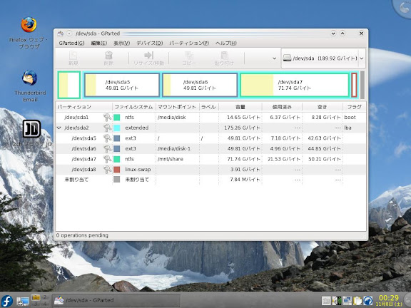The image size is (411, 308).
Task: Open Thunderbird Email desktop icon
Action: [x=30, y=78]
